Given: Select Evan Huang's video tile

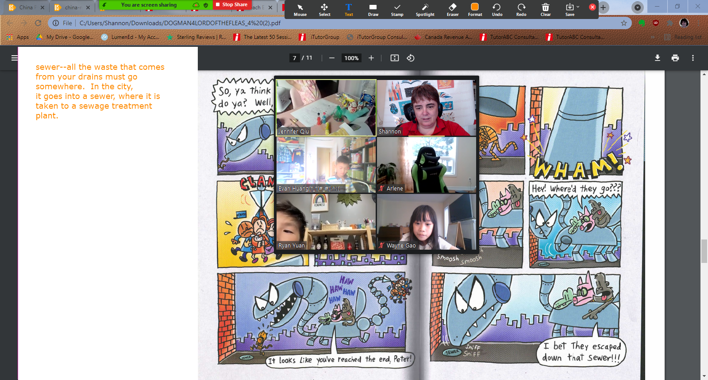Looking at the screenshot, I should tap(326, 165).
